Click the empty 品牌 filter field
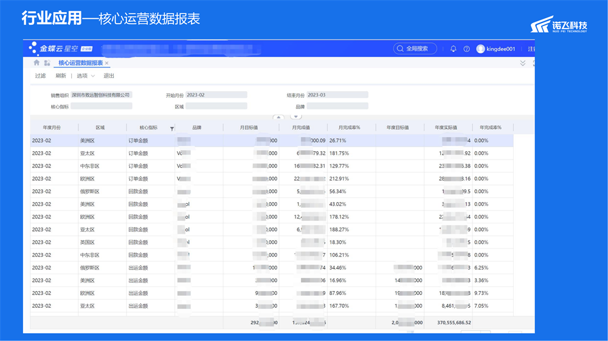The height and width of the screenshot is (341, 608). coord(337,106)
